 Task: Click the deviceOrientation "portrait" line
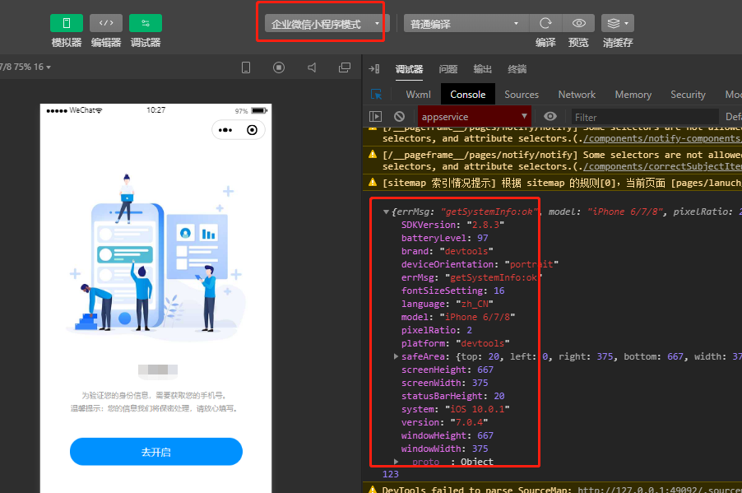[x=480, y=264]
